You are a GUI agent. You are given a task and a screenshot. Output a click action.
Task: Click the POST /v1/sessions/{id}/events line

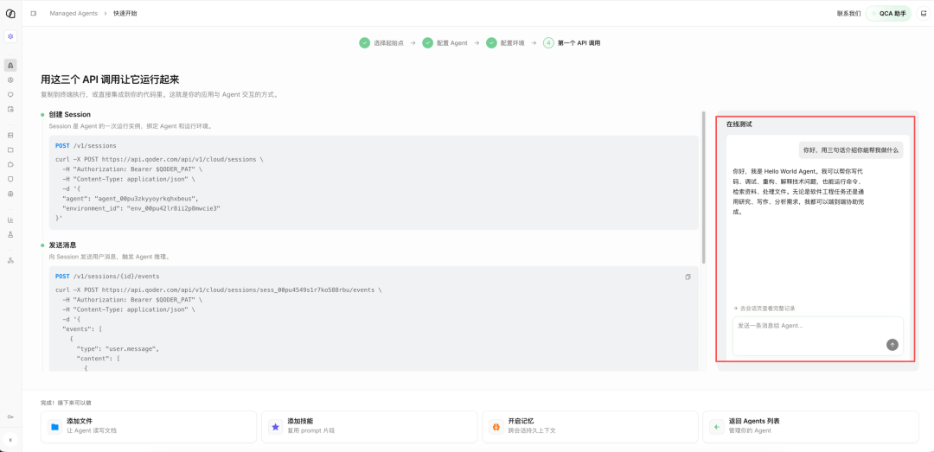pyautogui.click(x=107, y=277)
